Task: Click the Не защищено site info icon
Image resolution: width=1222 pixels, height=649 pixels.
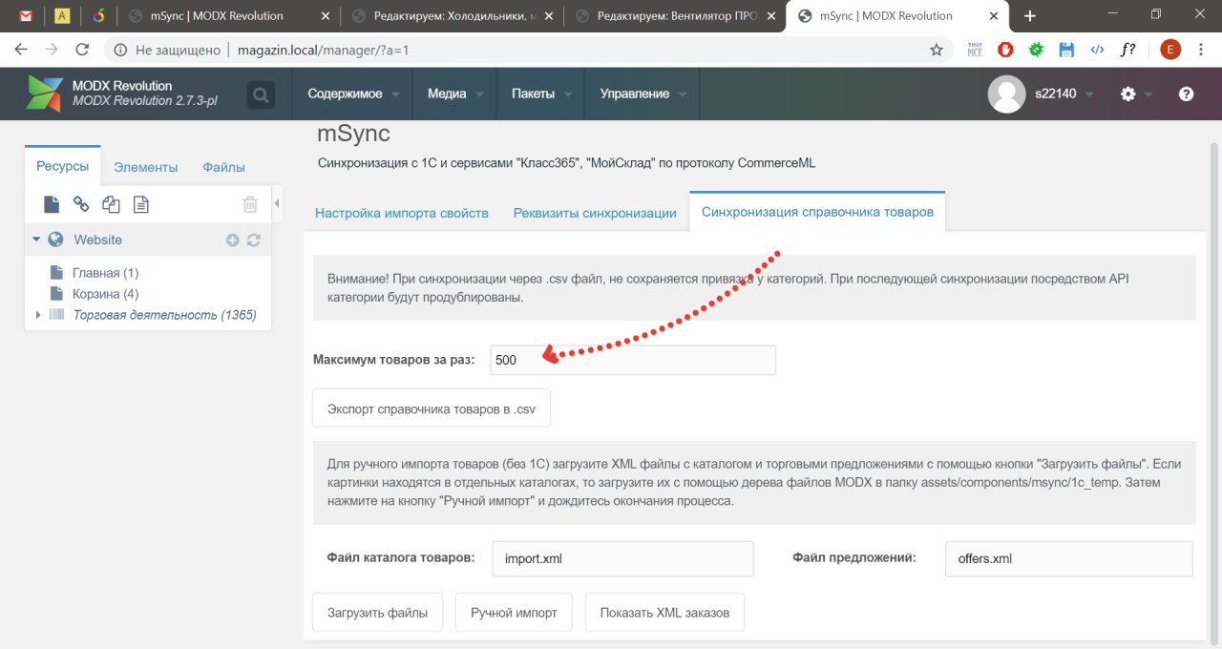Action: [121, 50]
